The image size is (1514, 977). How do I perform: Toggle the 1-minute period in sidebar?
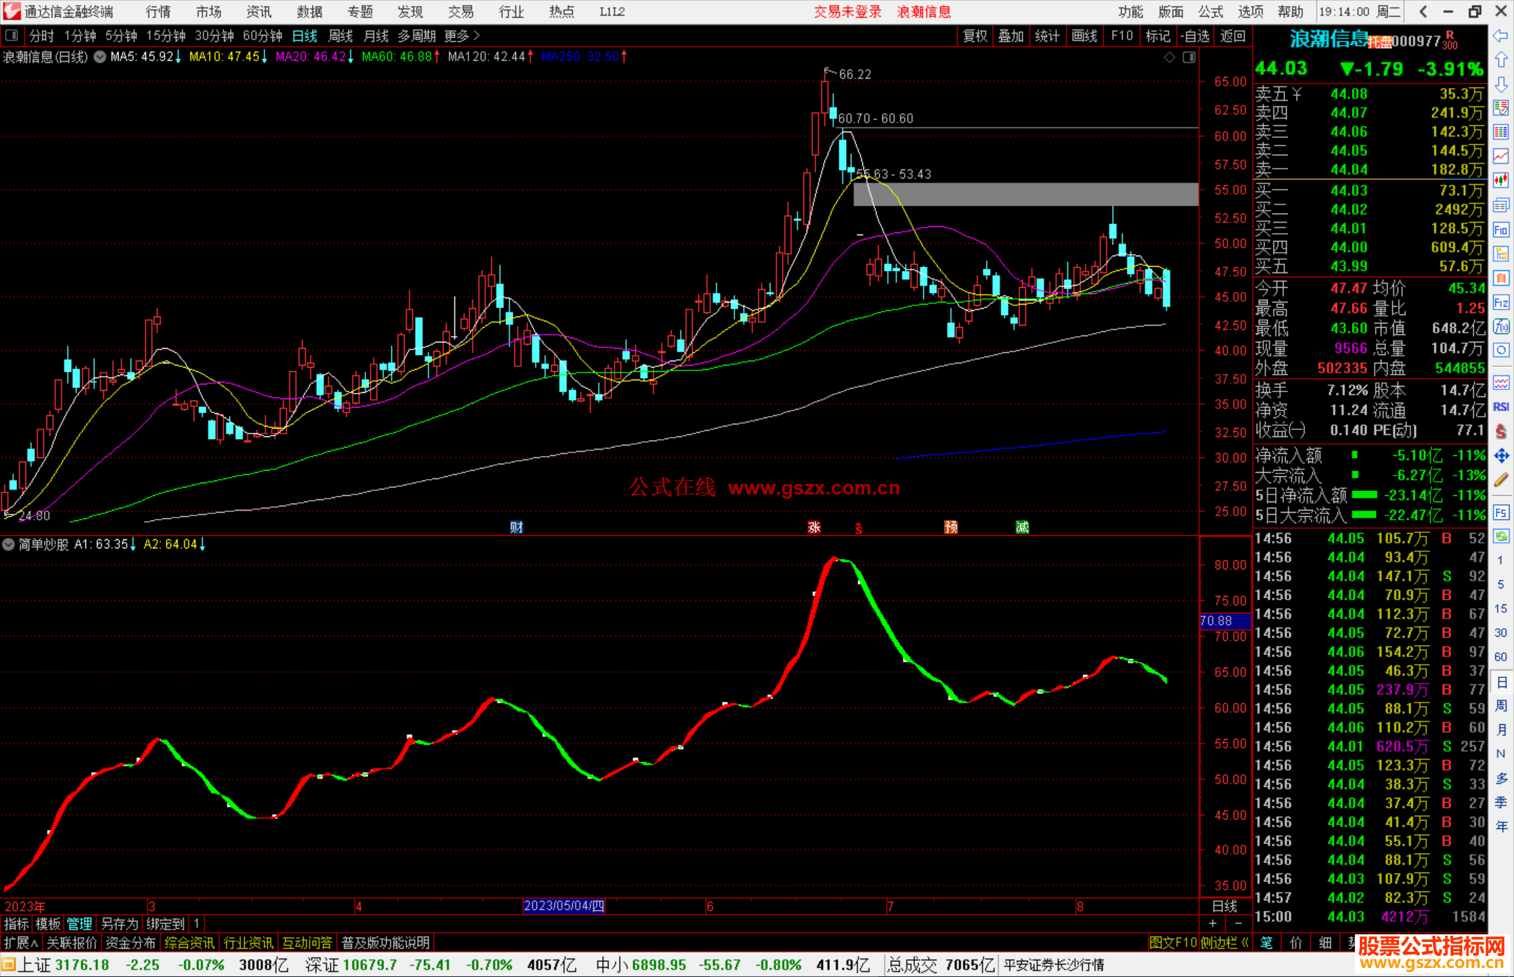point(1501,560)
